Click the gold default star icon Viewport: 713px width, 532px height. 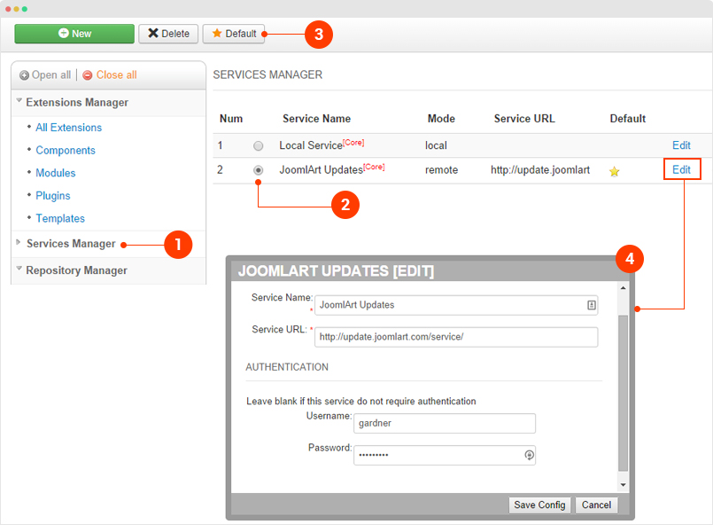coord(615,171)
